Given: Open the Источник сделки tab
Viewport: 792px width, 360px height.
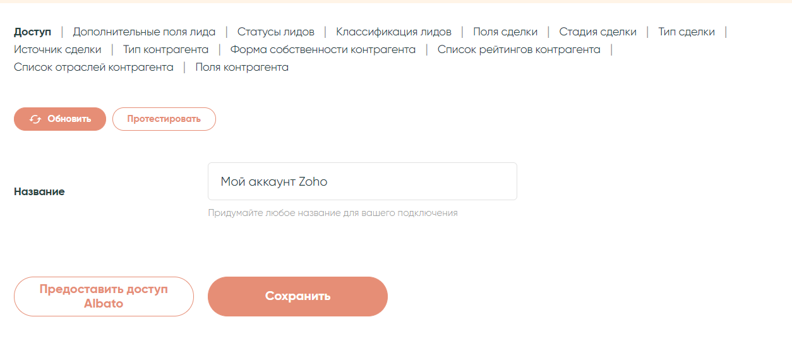Looking at the screenshot, I should (x=57, y=49).
